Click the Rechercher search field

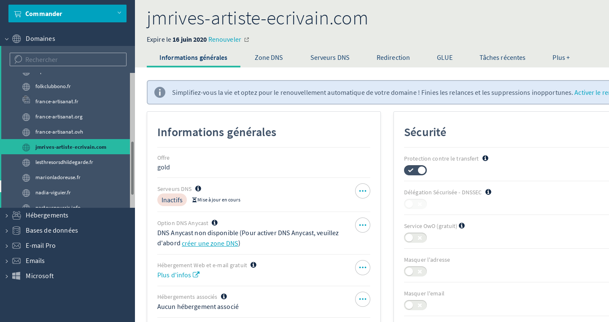[x=68, y=59]
